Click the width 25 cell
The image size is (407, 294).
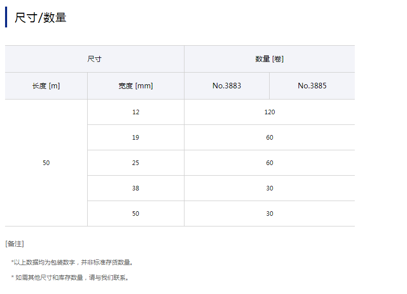click(135, 163)
